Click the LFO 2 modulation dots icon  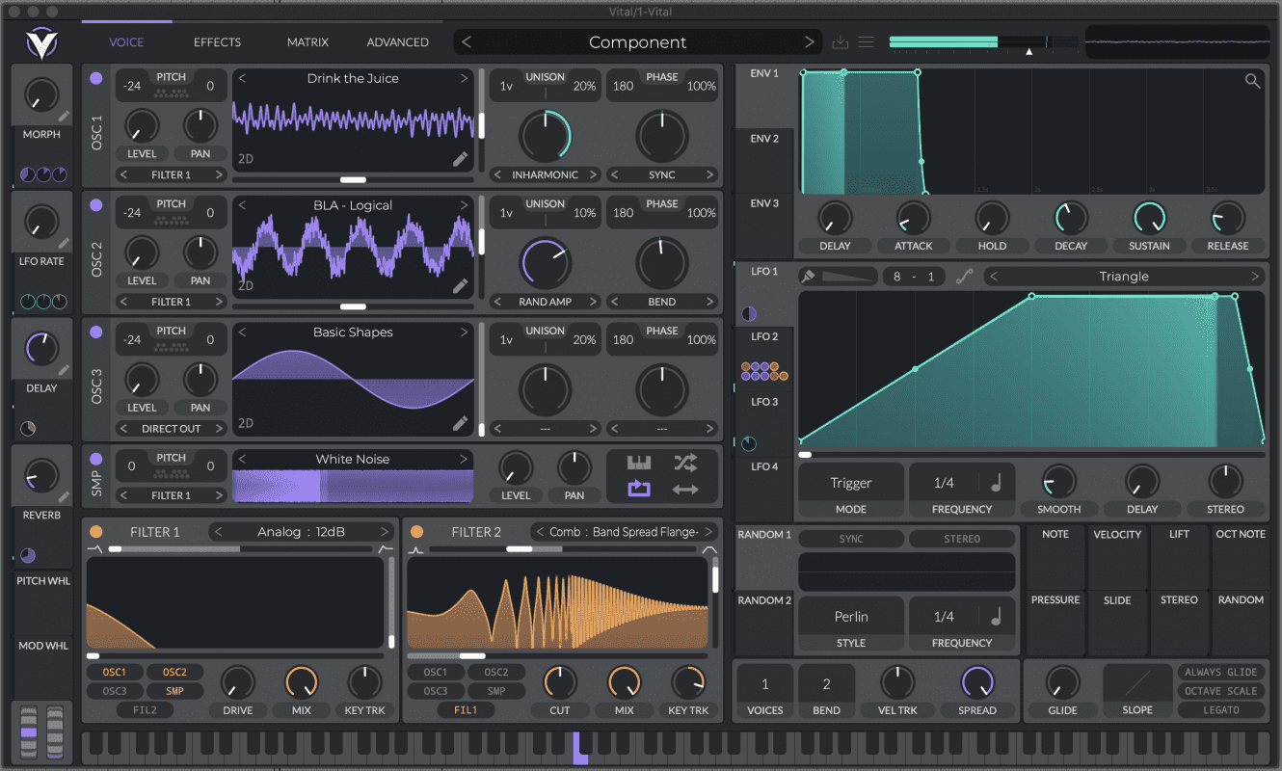click(x=764, y=371)
